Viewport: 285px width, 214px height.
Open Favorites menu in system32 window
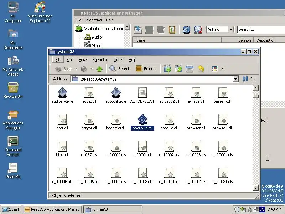pos(100,60)
